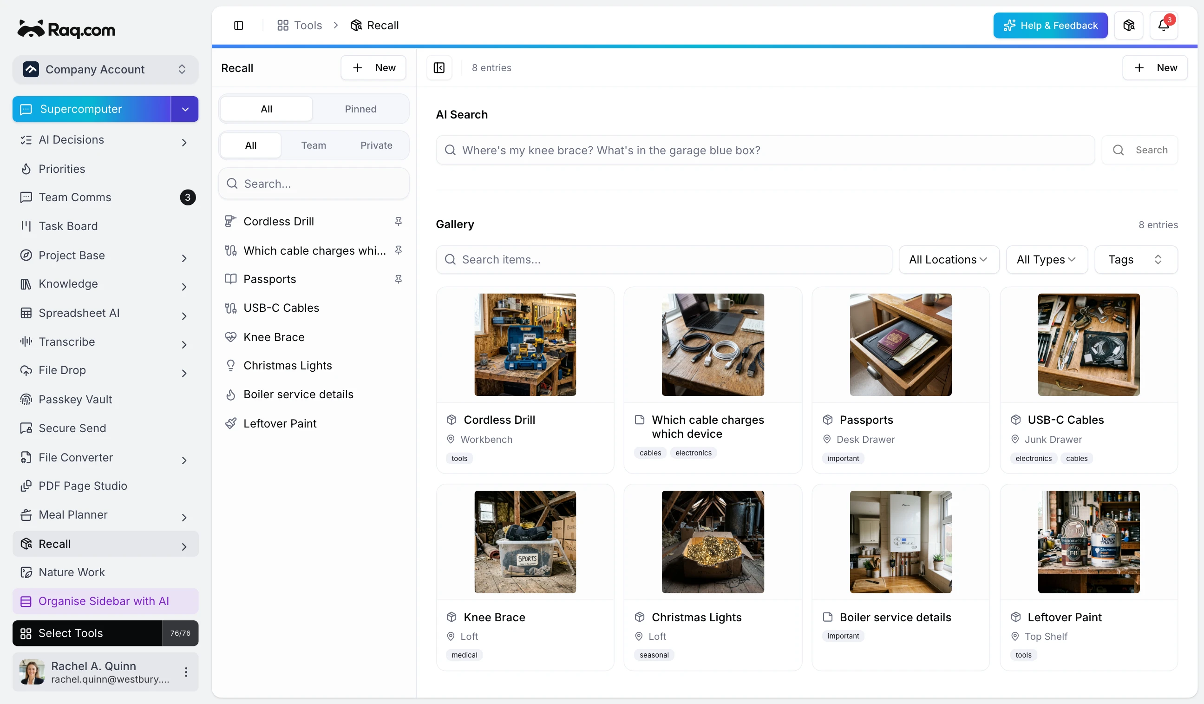Open Passkey Vault in the sidebar
1204x704 pixels.
click(105, 400)
